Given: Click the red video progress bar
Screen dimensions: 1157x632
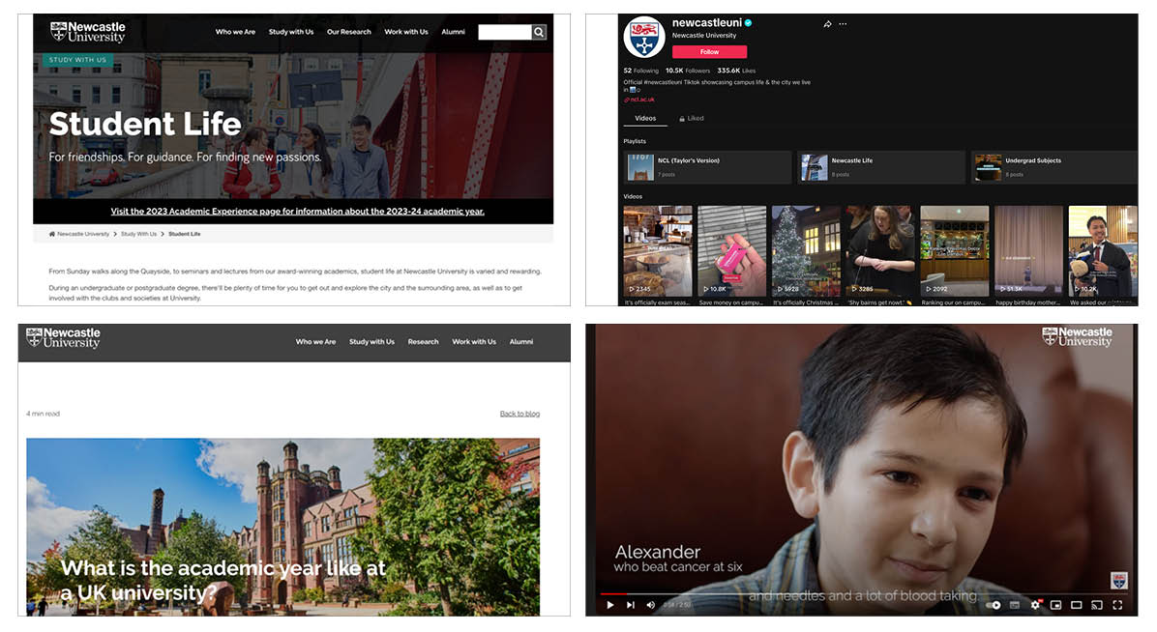Looking at the screenshot, I should (613, 593).
